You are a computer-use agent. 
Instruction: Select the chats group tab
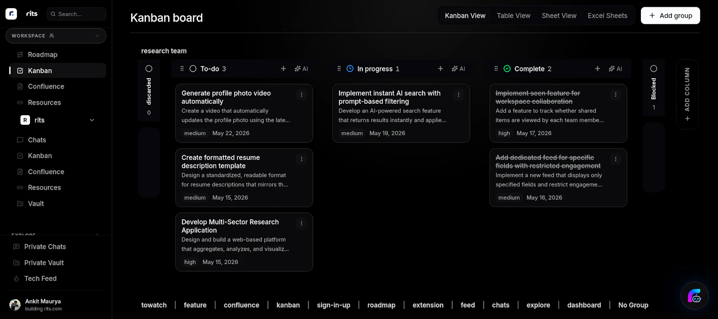(x=501, y=305)
